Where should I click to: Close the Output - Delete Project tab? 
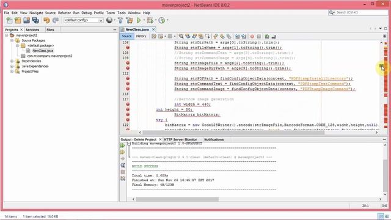pyautogui.click(x=160, y=139)
